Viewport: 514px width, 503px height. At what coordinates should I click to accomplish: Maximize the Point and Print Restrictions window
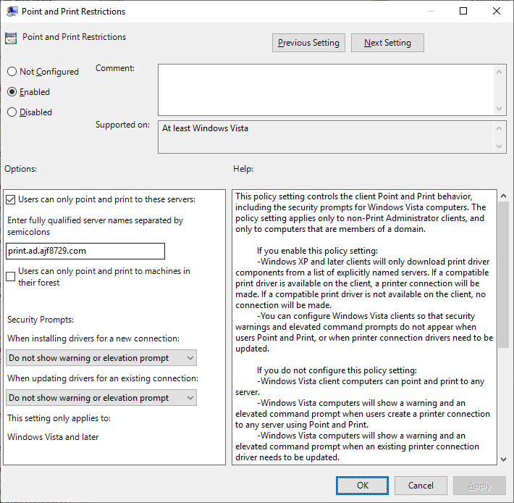(463, 11)
